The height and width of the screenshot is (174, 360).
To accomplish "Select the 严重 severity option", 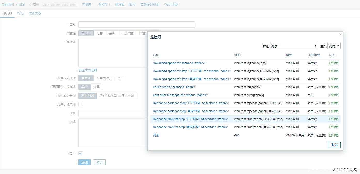I will (x=142, y=33).
